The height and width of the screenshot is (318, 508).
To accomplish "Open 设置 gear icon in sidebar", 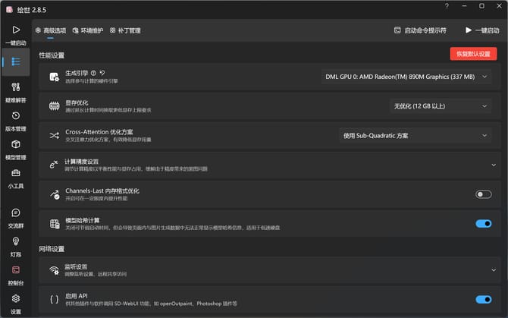I will (16, 299).
